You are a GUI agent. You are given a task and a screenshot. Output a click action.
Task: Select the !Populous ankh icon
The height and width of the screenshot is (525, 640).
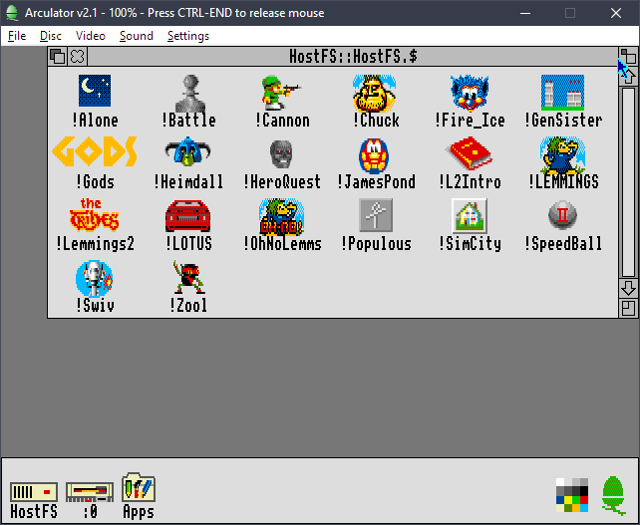point(376,215)
